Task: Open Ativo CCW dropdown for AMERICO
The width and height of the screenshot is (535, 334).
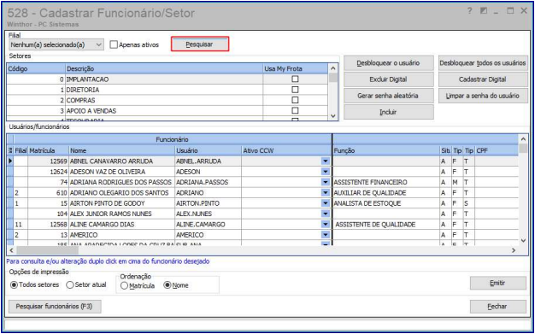Action: point(325,235)
